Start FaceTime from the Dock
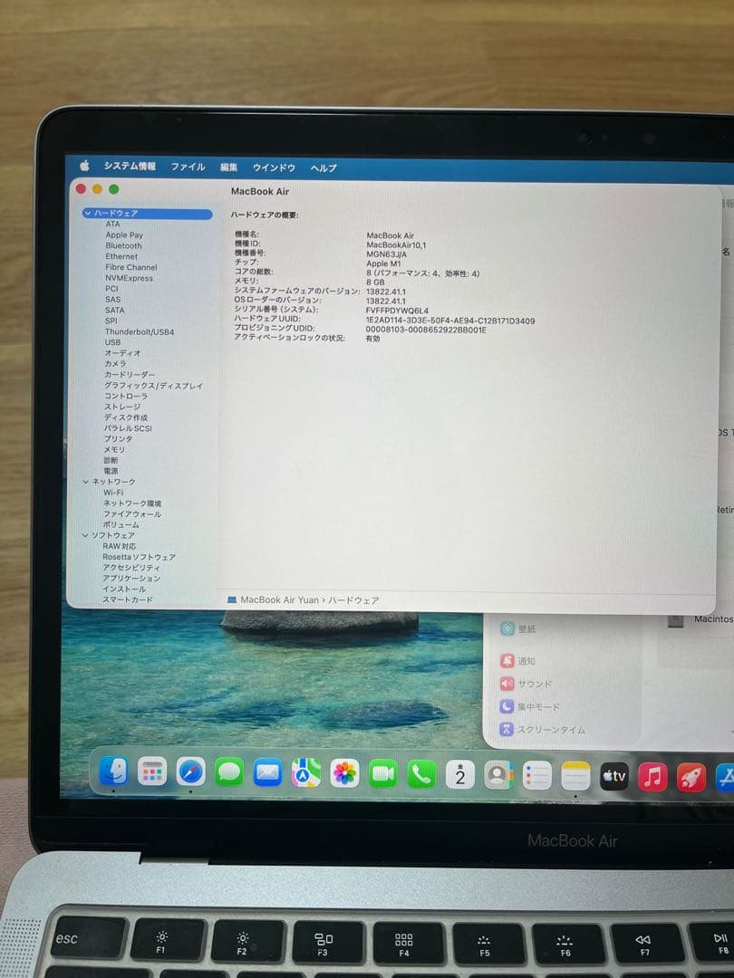734x978 pixels. (384, 776)
